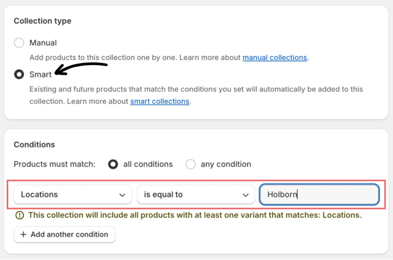Open the 'manual collections' help link

tap(274, 58)
